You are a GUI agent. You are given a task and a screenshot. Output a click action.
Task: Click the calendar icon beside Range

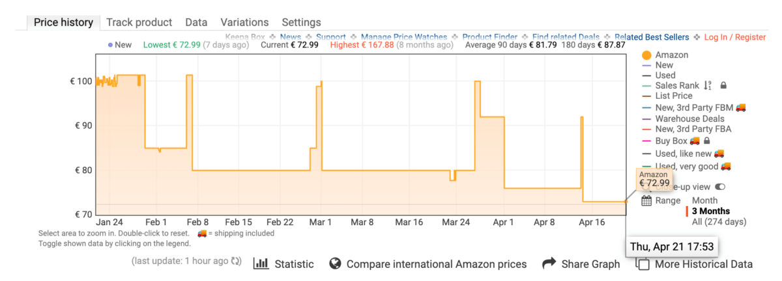[x=646, y=200]
